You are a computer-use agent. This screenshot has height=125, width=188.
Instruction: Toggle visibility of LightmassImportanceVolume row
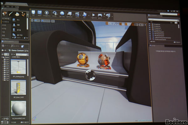[150, 37]
